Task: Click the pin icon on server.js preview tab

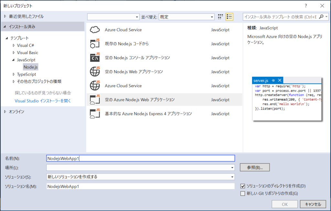Action: pos(273,81)
